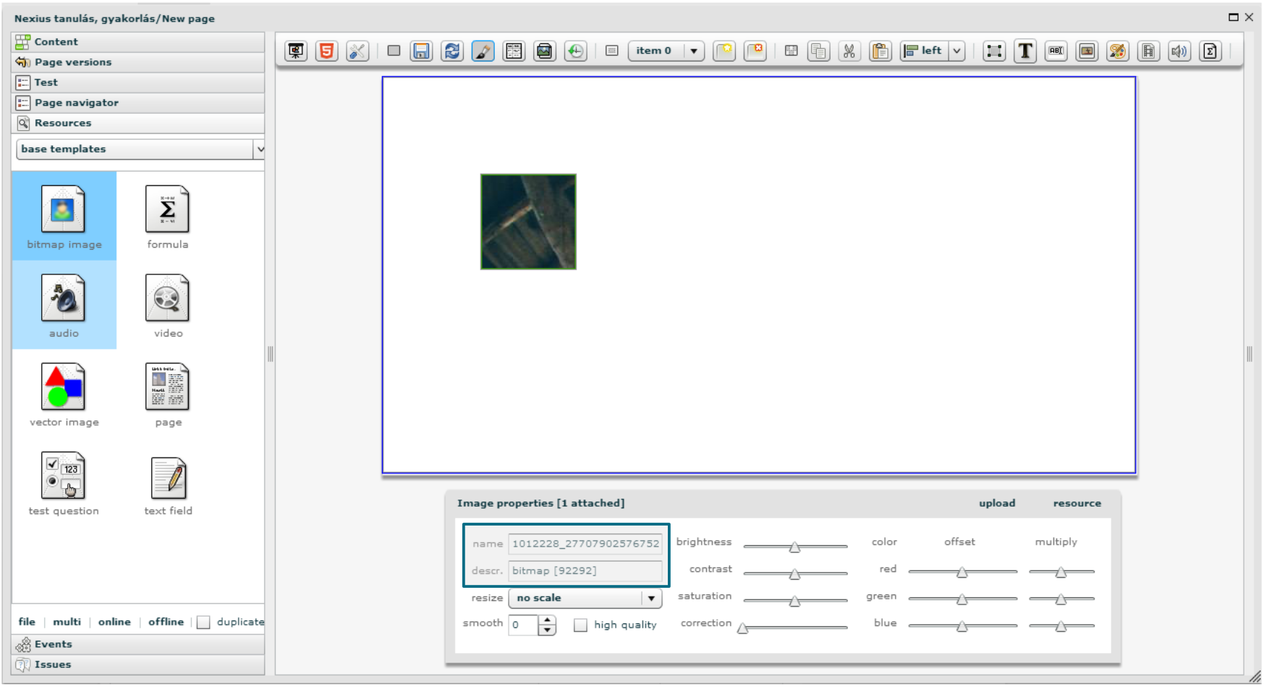Click the brightness slider handle
This screenshot has height=687, width=1264.
(x=794, y=547)
